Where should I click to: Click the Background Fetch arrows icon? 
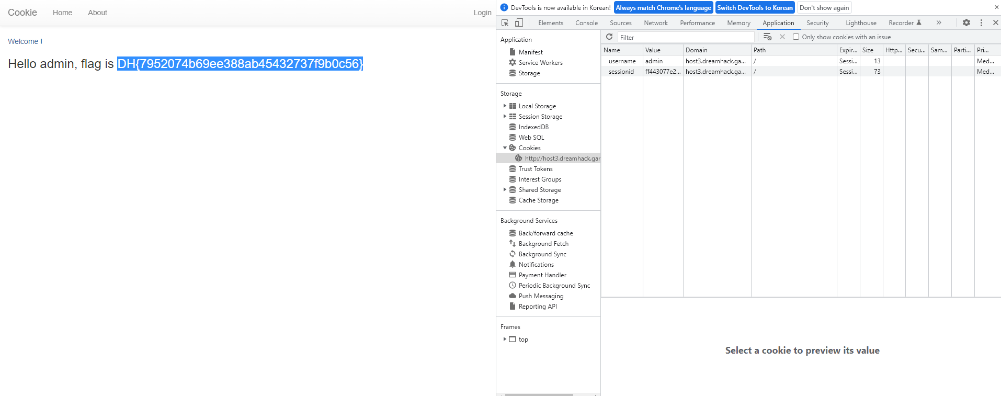[513, 243]
